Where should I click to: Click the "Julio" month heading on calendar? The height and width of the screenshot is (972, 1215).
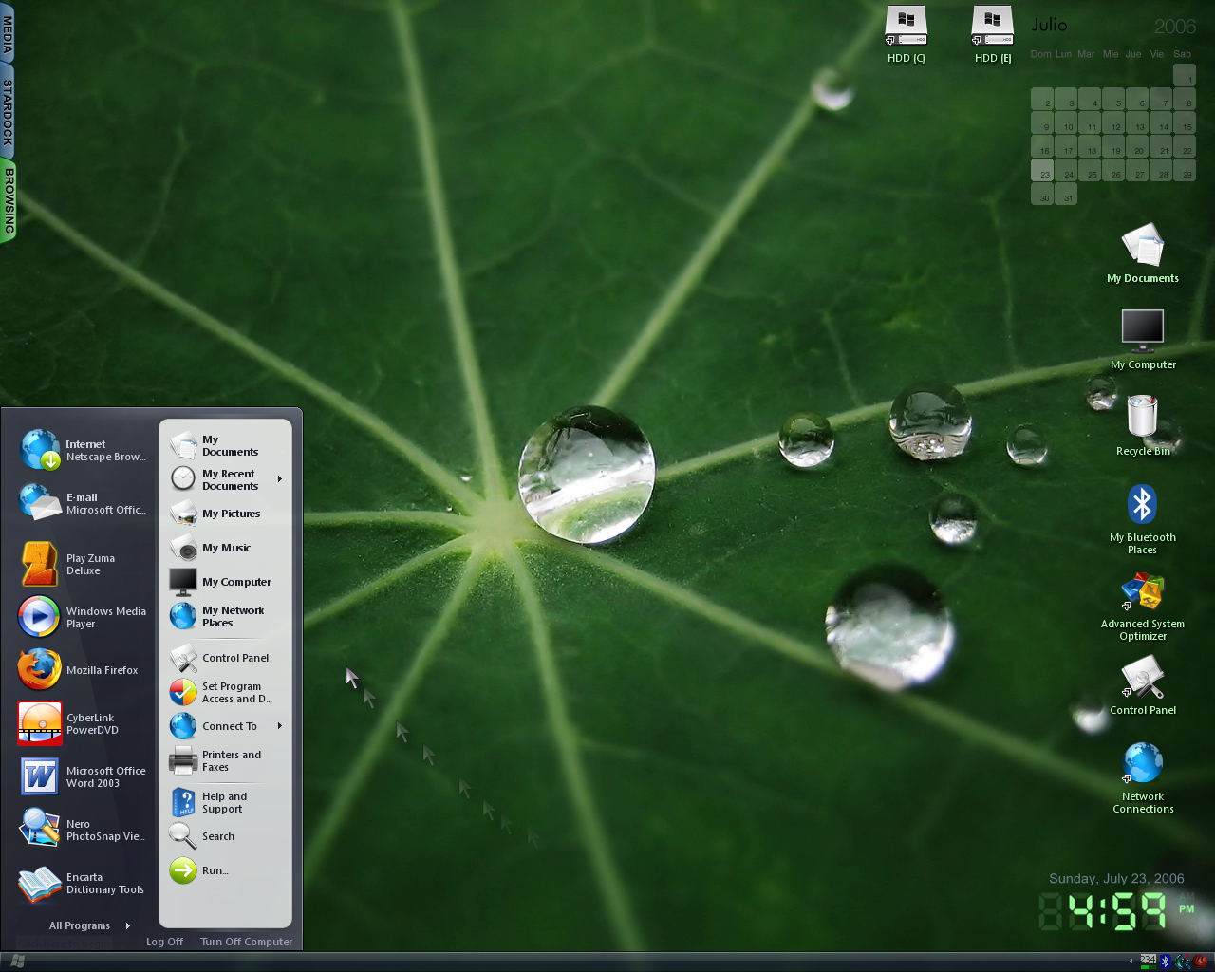[x=1049, y=26]
